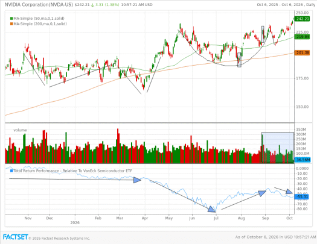Click the blue relative performance legend swatch

click(11, 171)
